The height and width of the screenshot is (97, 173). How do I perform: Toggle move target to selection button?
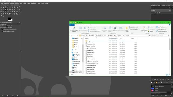pos(9,26)
